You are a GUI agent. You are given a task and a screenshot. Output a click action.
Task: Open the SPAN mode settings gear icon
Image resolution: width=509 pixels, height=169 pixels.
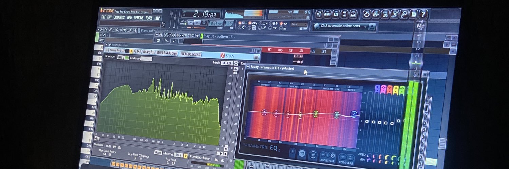coord(236,64)
